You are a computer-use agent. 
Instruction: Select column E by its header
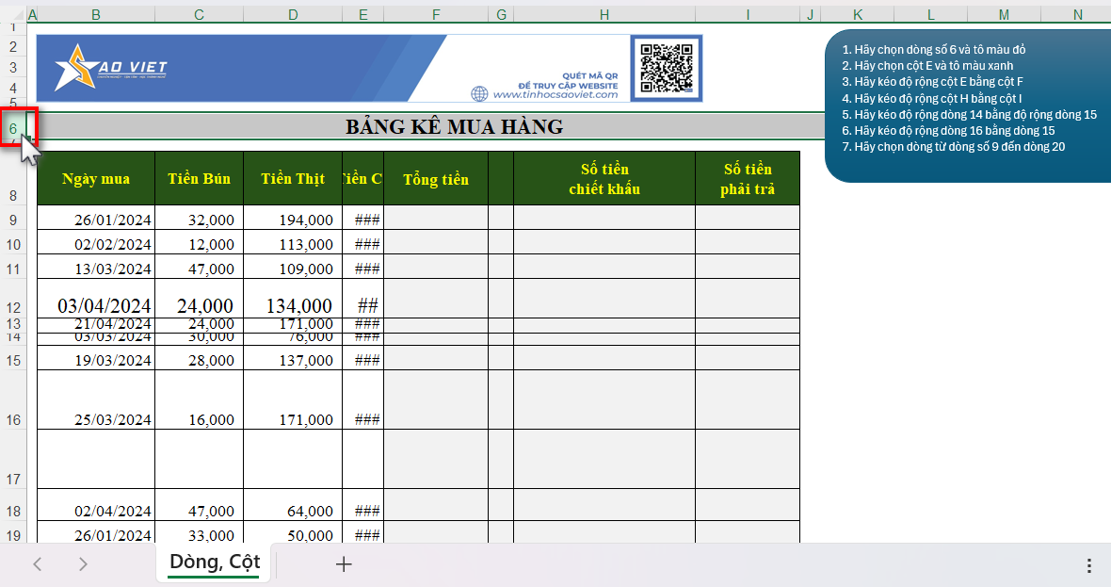(x=362, y=15)
